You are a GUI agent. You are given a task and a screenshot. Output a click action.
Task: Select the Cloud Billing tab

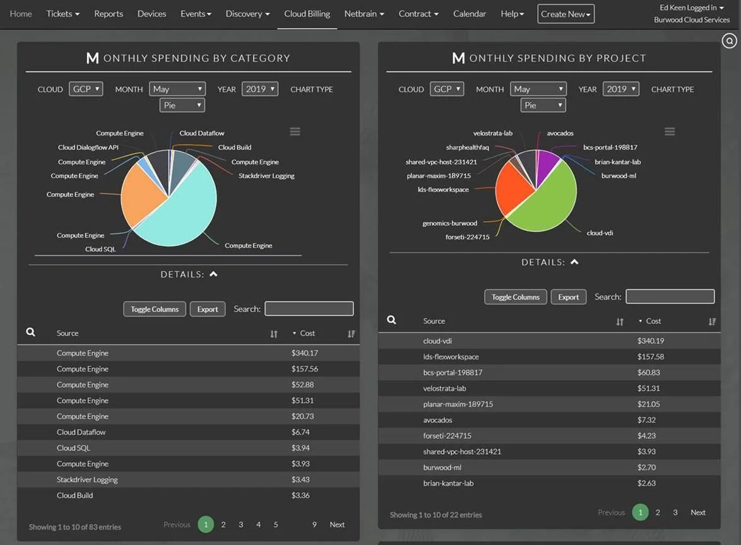[x=307, y=14]
